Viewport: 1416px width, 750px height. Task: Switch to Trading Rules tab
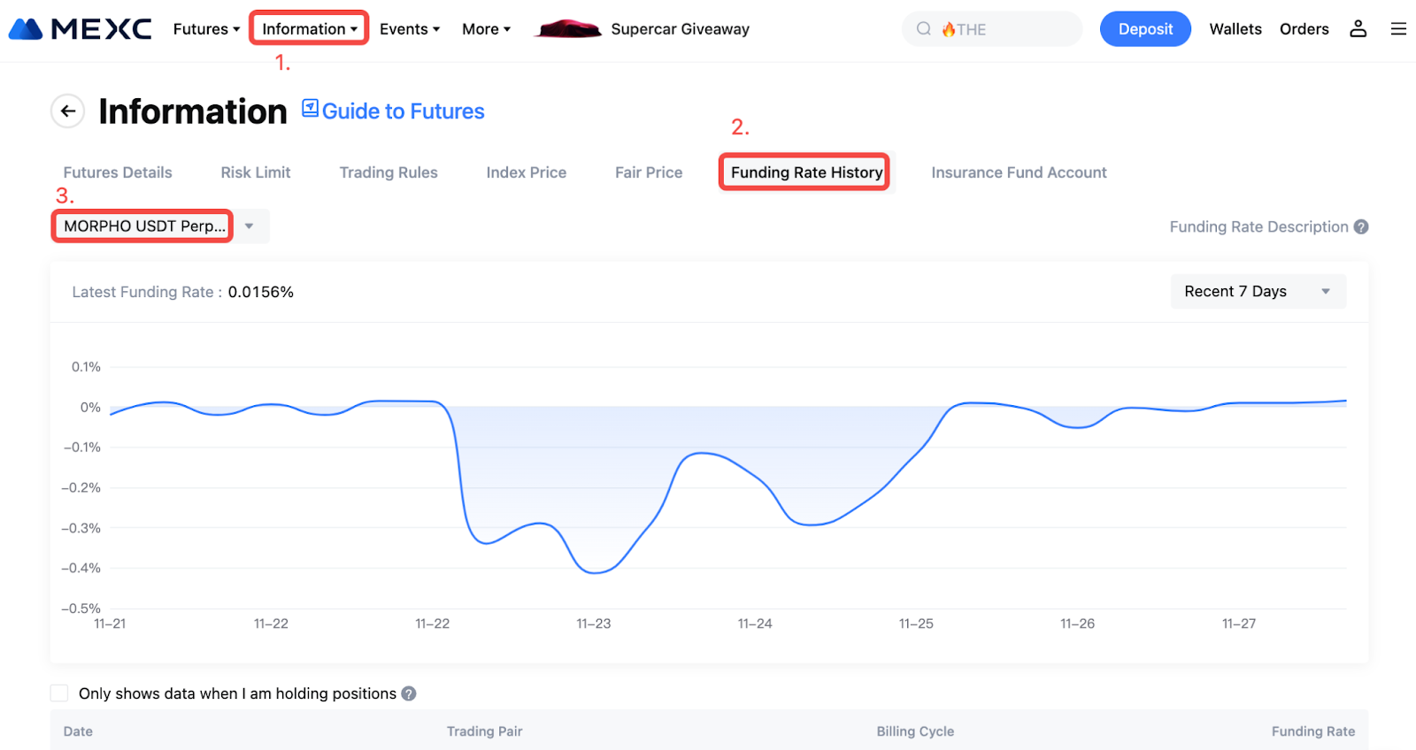tap(389, 172)
